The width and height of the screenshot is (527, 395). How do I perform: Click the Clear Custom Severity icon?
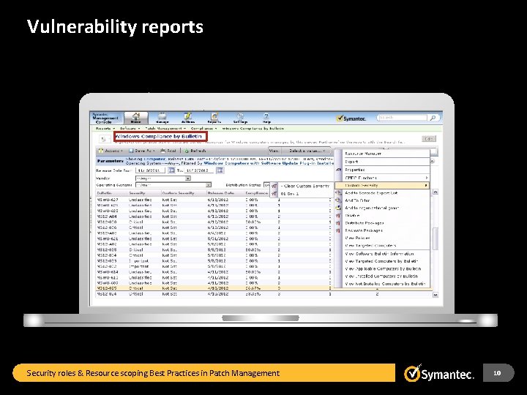[274, 186]
